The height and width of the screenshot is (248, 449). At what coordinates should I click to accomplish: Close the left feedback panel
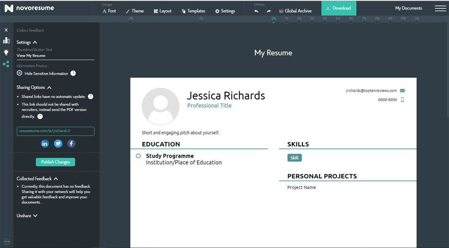[6, 30]
